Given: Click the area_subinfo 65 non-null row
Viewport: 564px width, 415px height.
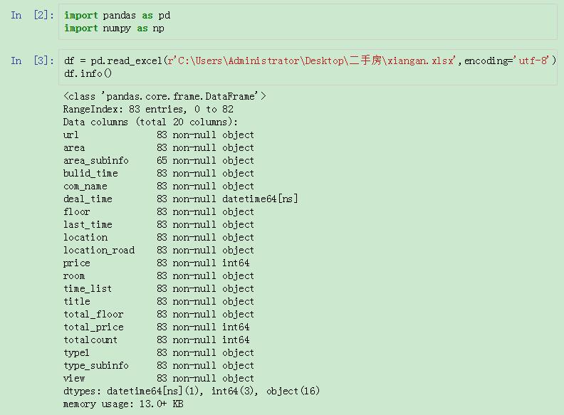Looking at the screenshot, I should coord(158,160).
